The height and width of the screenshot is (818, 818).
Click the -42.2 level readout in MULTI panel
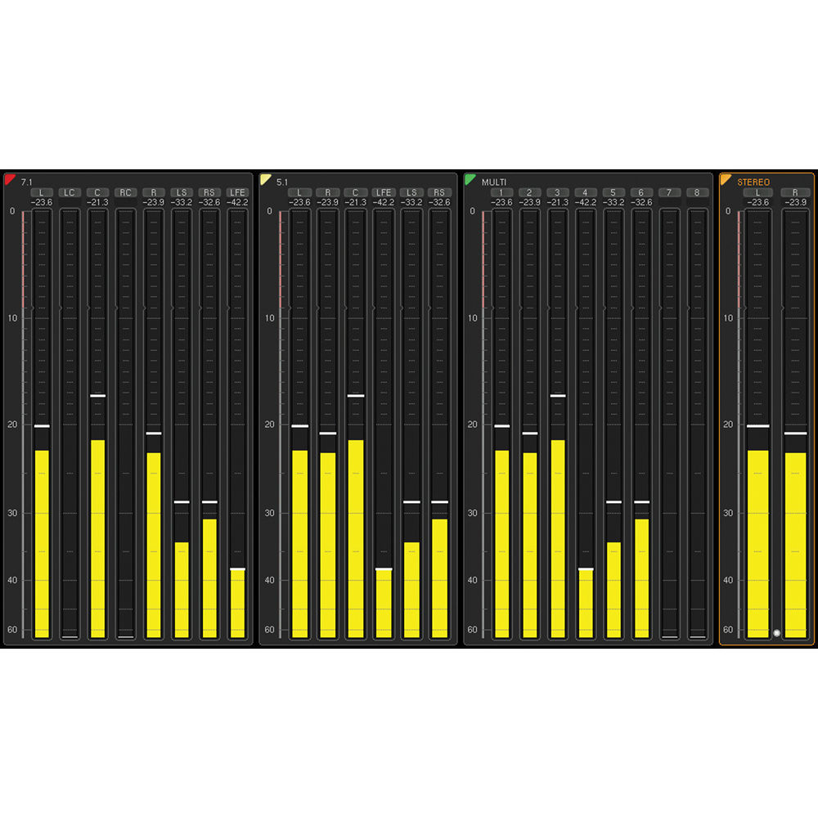point(586,203)
